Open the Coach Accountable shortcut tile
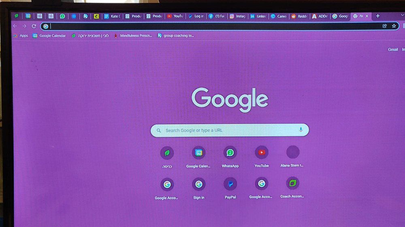This screenshot has height=227, width=405. (x=292, y=187)
